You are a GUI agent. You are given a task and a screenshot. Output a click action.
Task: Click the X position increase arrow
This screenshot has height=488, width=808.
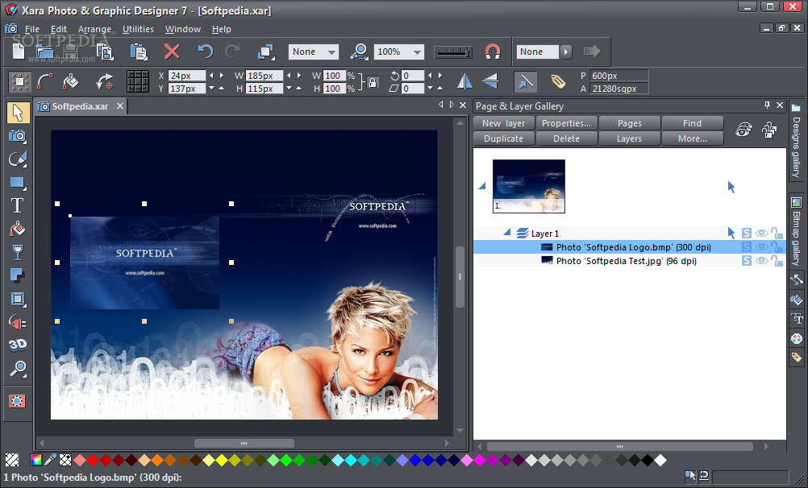222,76
